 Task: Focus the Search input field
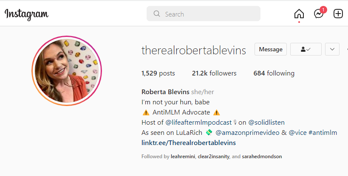203,14
